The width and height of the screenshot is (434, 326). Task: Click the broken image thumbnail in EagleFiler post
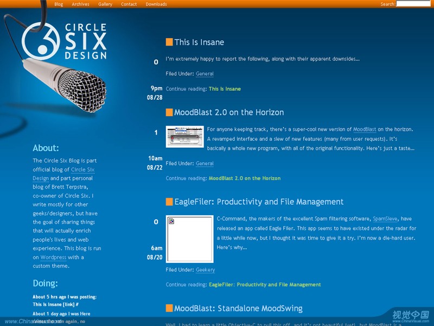[189, 239]
